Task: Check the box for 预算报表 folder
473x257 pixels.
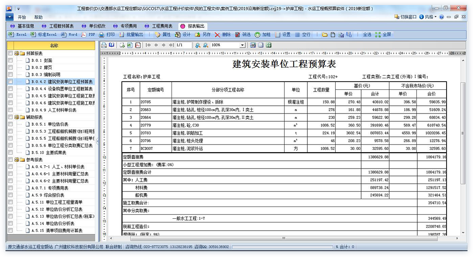Action: [10, 53]
